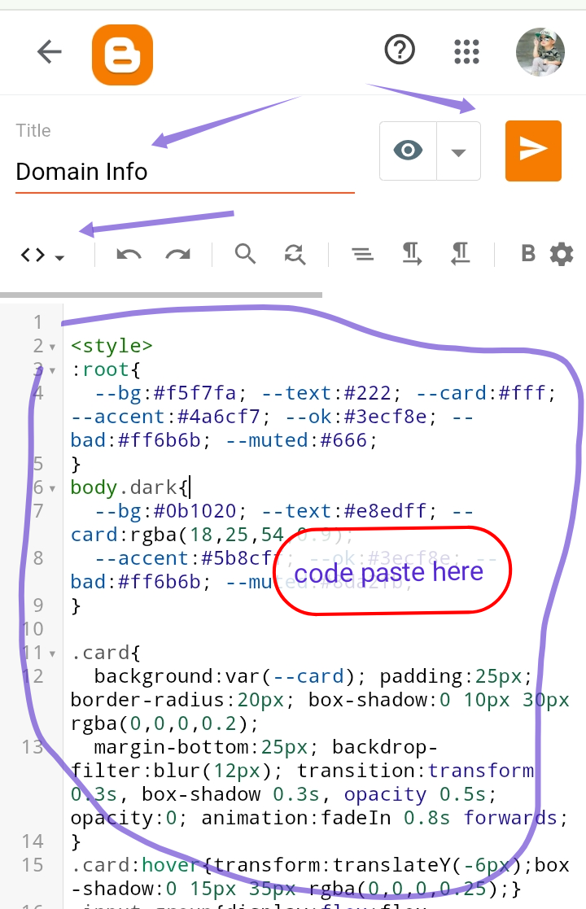This screenshot has height=909, width=586.
Task: Collapse the :root block on line 3
Action: pos(52,371)
